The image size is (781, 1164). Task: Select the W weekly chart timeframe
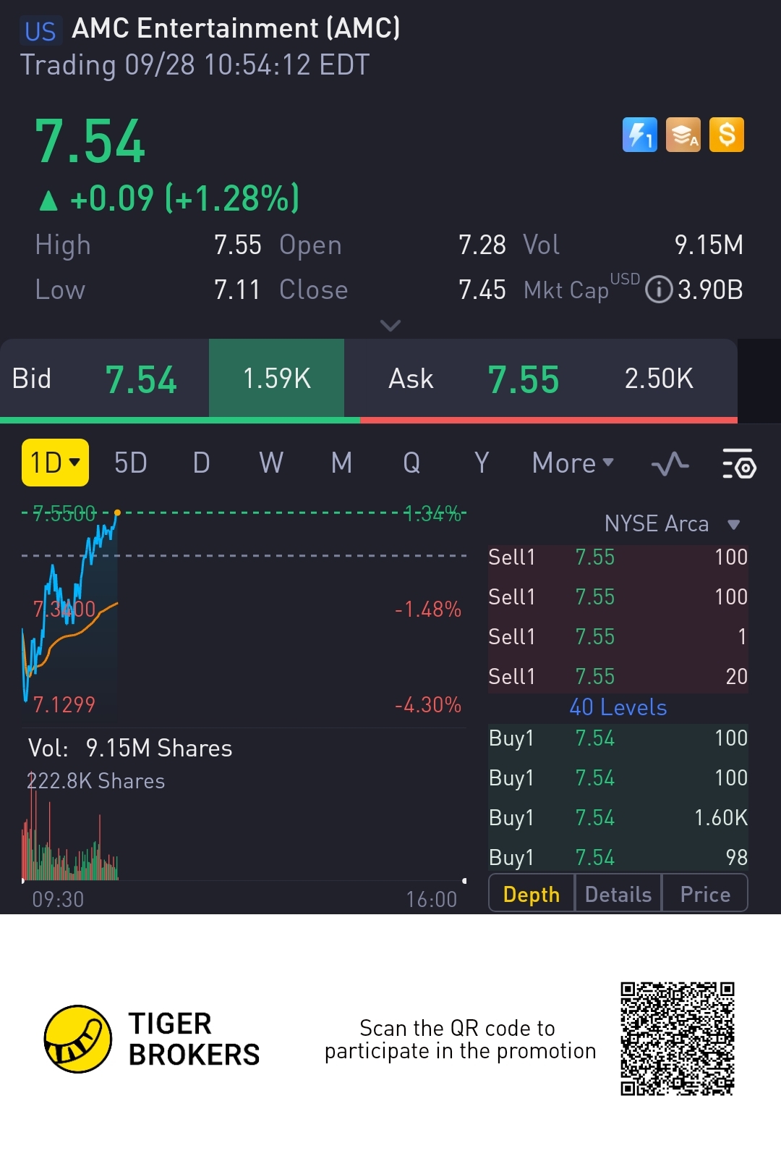click(x=271, y=463)
